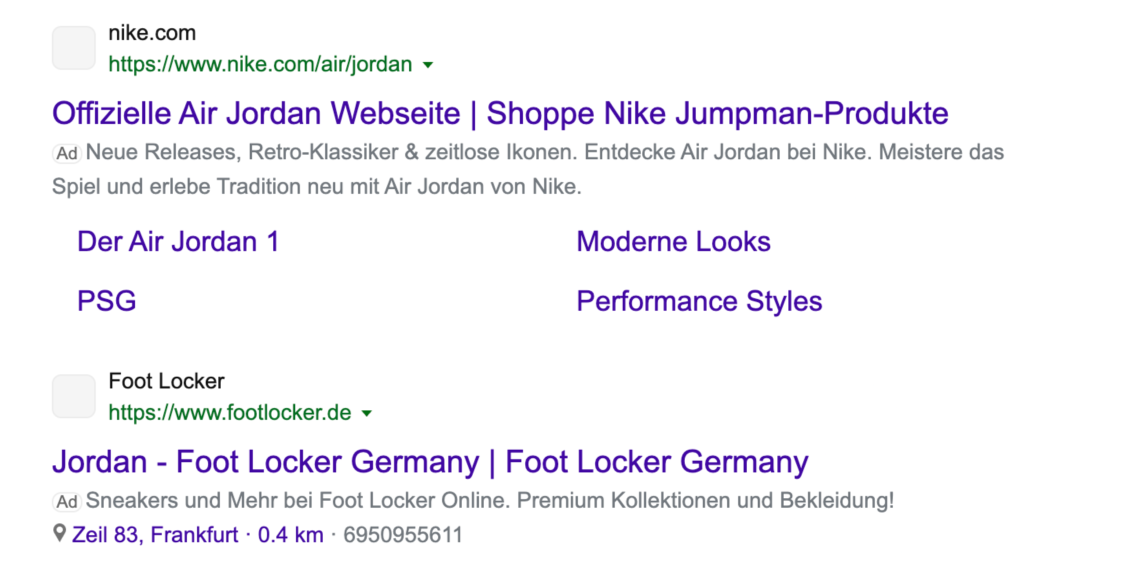Screen dimensions: 1137x576
Task: Click the Ad badge on the Nike result
Action: point(67,153)
